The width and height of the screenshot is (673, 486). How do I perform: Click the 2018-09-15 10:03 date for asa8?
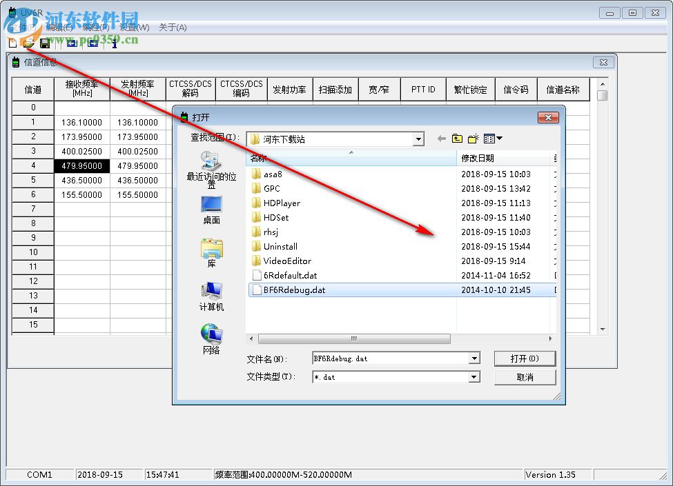[496, 174]
